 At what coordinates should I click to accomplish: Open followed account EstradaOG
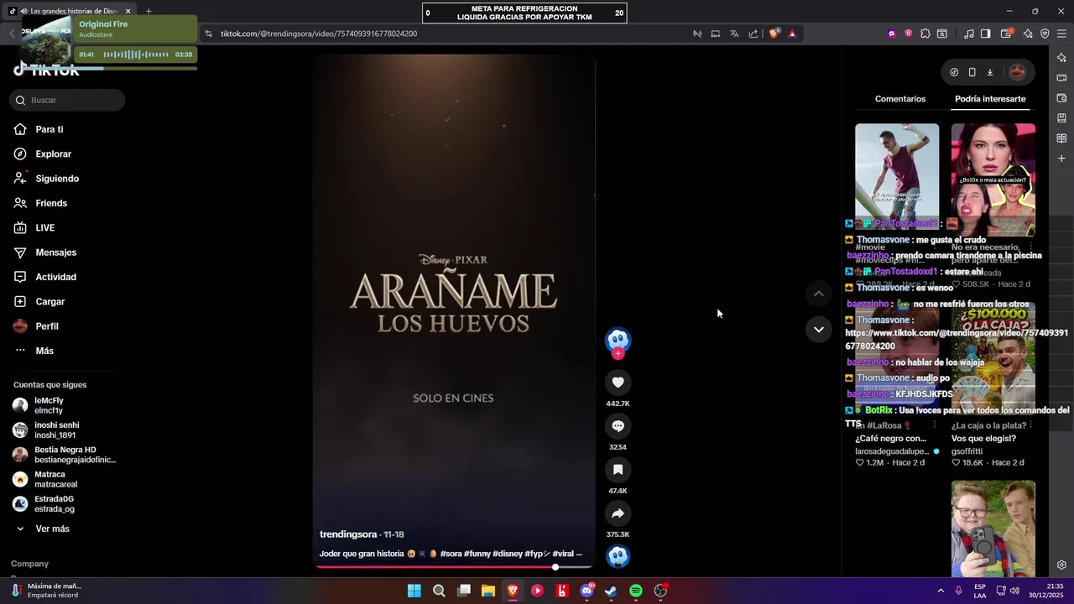click(x=54, y=503)
